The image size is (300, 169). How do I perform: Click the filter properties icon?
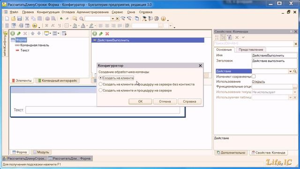[230, 38]
